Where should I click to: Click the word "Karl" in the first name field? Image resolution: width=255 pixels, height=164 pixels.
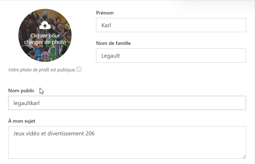(107, 25)
